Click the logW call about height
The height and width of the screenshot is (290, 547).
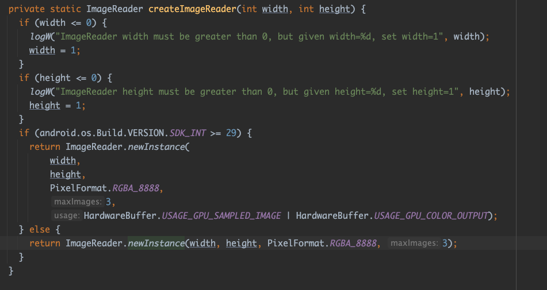pos(40,91)
